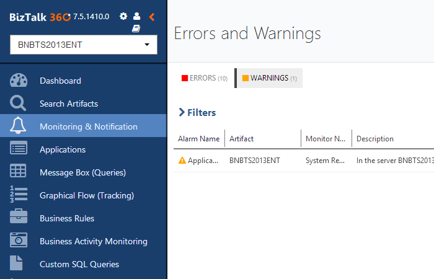This screenshot has width=434, height=279.
Task: Open Custom SQL Queries section
Action: coord(79,264)
